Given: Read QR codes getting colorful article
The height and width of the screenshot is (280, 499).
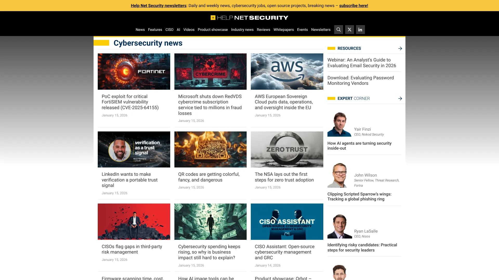Looking at the screenshot, I should [x=208, y=177].
